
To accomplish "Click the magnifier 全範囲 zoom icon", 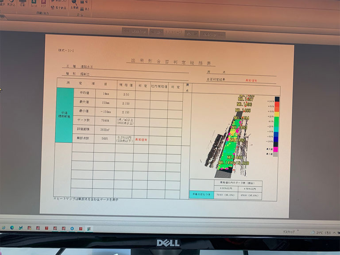I will [74, 4].
